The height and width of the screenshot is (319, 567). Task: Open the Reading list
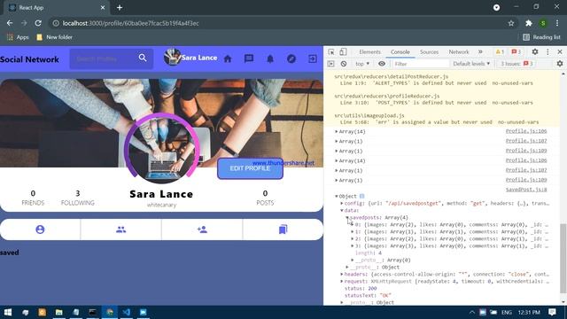[x=541, y=37]
